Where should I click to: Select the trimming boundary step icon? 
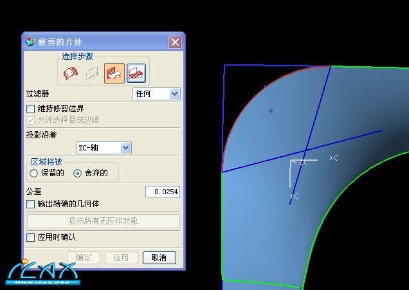click(114, 73)
